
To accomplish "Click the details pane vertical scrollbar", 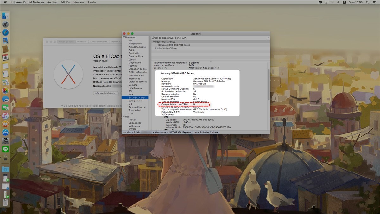I will coord(269,84).
